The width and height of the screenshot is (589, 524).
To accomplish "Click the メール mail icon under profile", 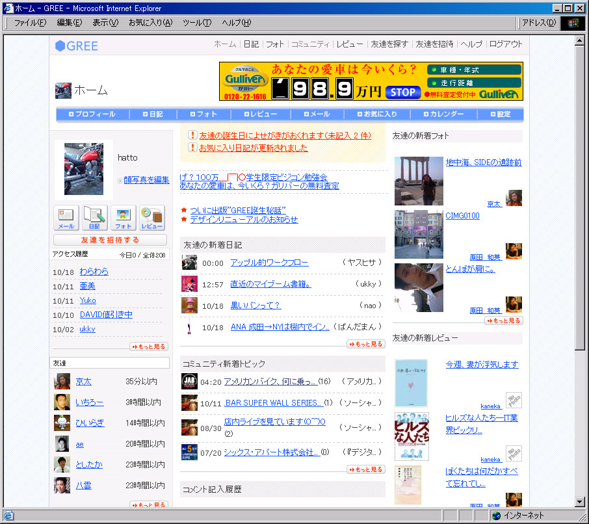I will click(x=66, y=218).
